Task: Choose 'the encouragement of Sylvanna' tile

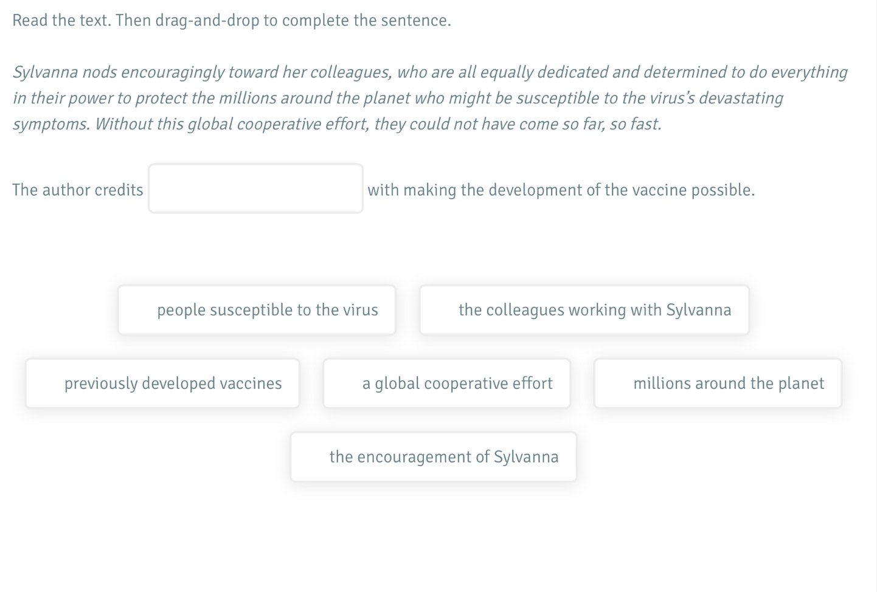Action: tap(433, 457)
